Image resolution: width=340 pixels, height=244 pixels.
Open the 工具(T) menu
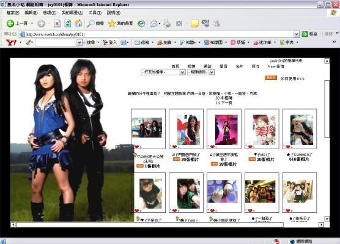[x=95, y=13]
